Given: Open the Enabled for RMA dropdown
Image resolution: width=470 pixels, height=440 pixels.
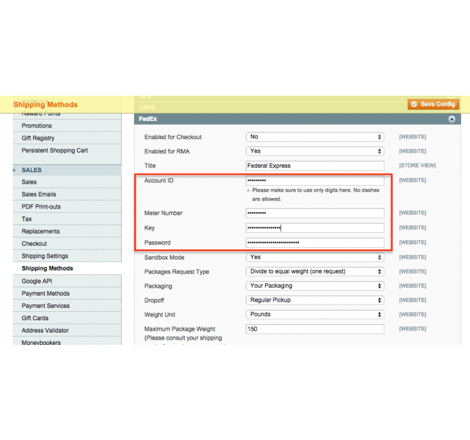Looking at the screenshot, I should (x=314, y=151).
